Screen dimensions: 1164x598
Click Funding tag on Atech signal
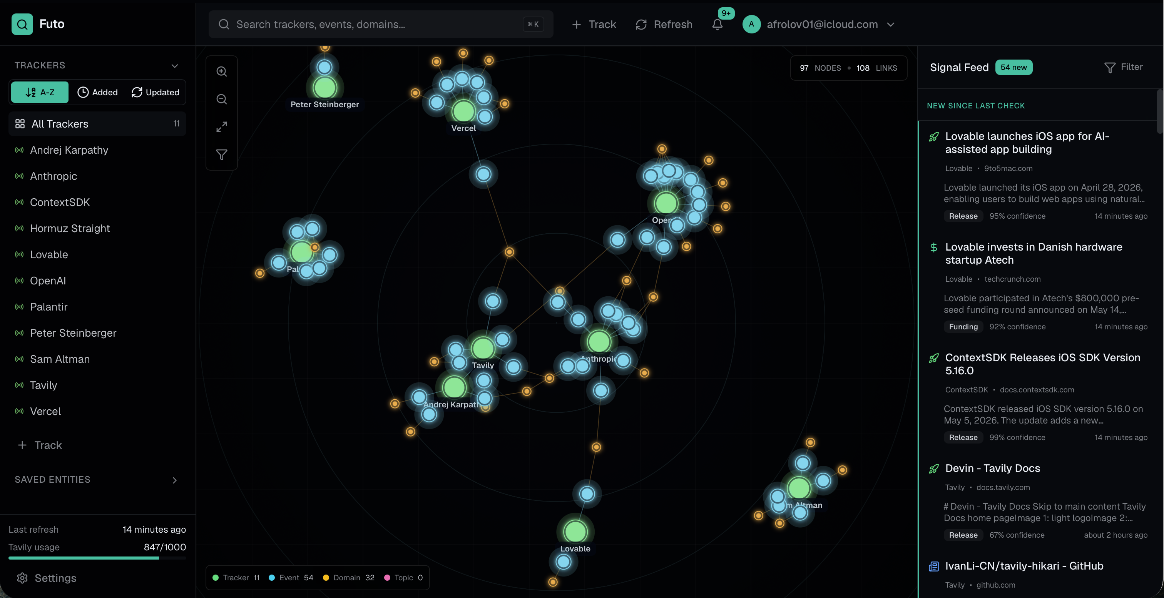tap(963, 327)
